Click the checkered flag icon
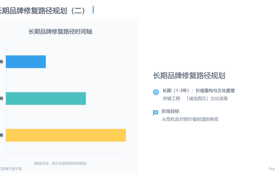Screen dimensions: 275x173 pyautogui.click(x=155, y=113)
